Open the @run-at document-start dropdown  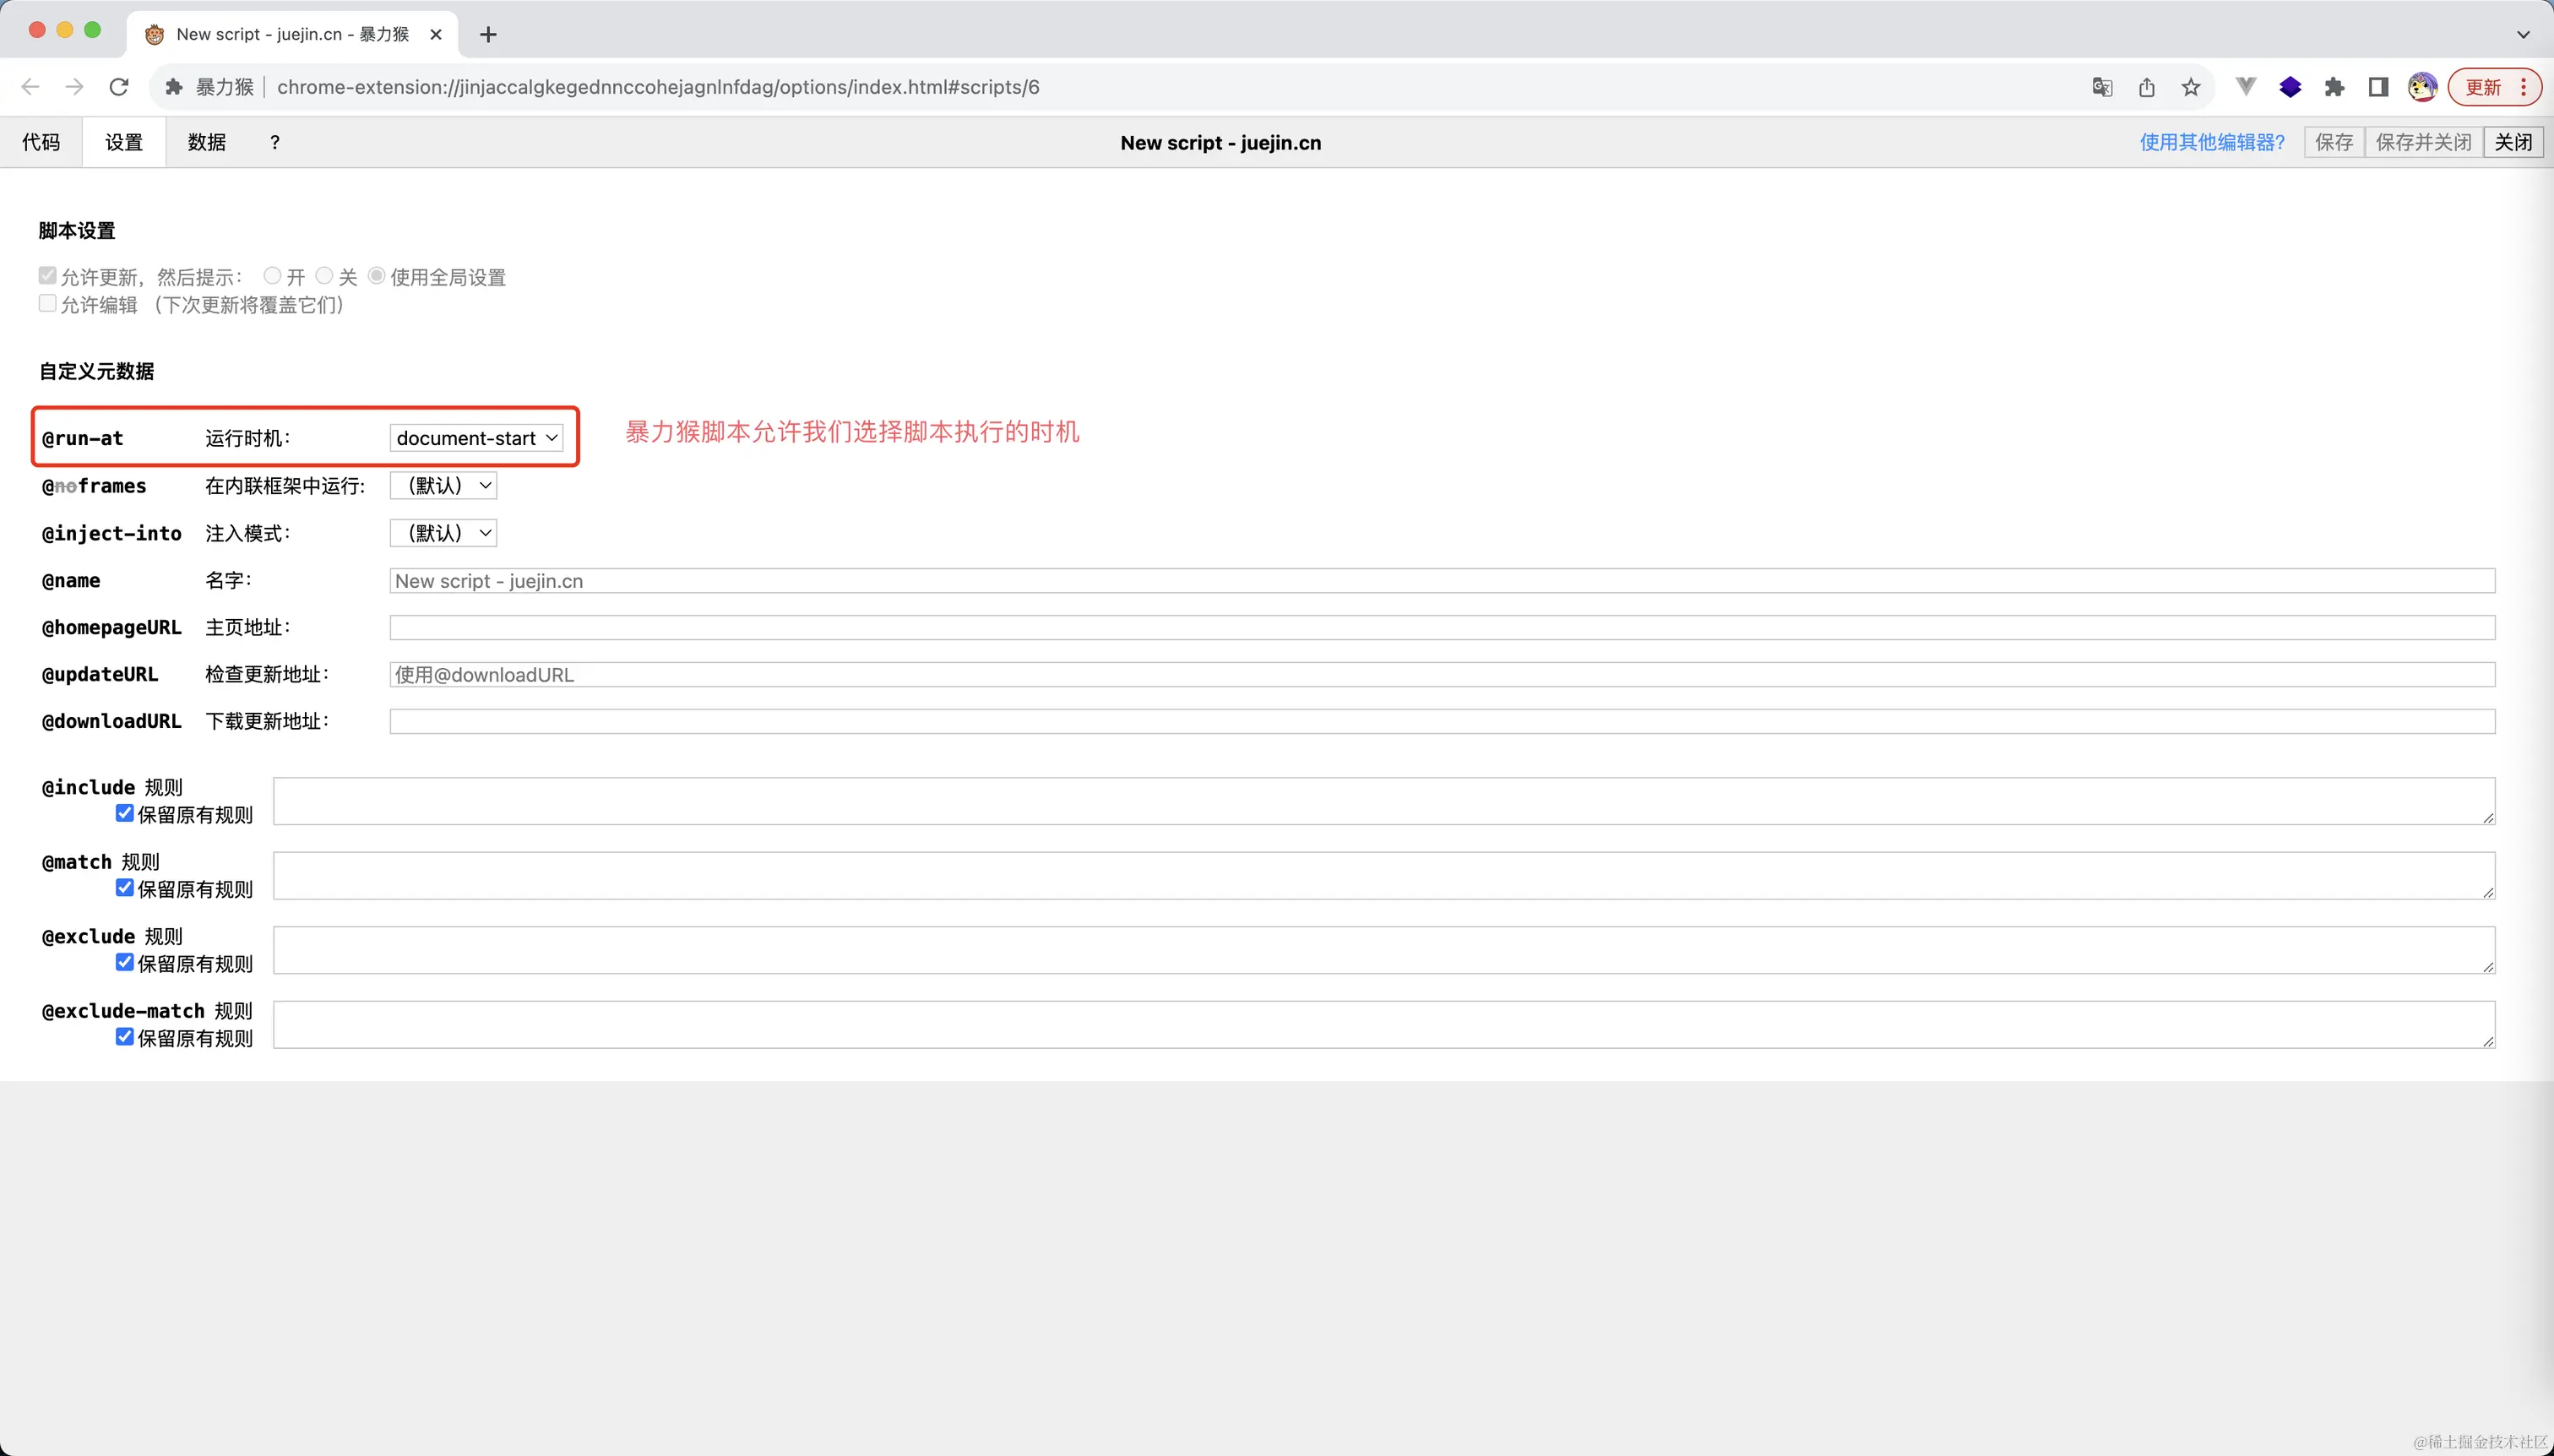476,438
